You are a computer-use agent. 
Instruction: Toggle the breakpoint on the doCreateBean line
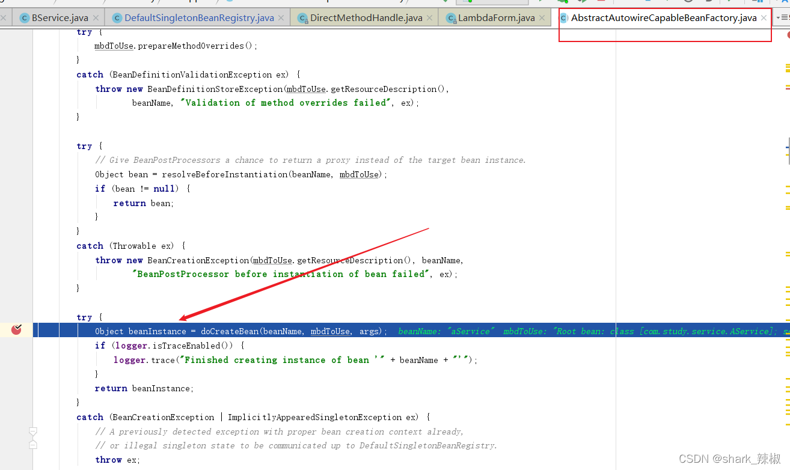click(x=16, y=329)
